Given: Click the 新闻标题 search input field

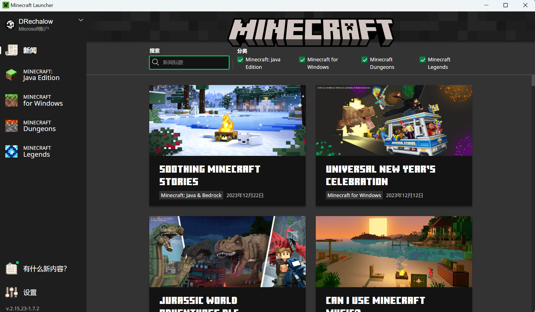Looking at the screenshot, I should (x=189, y=62).
